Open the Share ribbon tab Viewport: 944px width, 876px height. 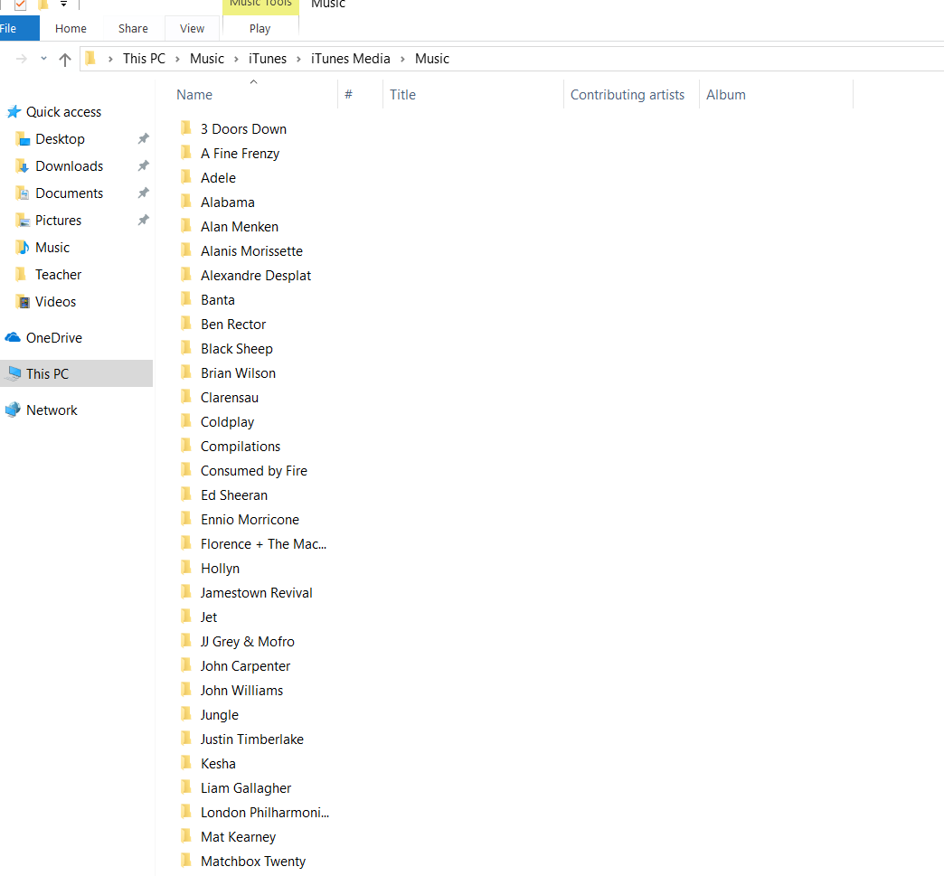pos(133,28)
